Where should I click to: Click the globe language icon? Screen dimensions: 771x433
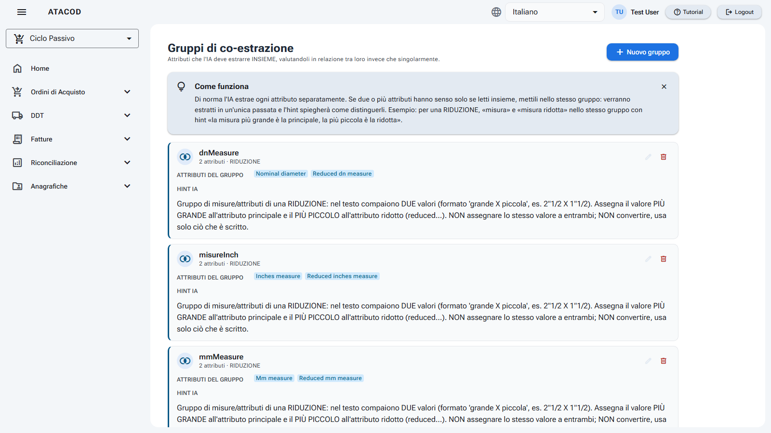tap(496, 12)
